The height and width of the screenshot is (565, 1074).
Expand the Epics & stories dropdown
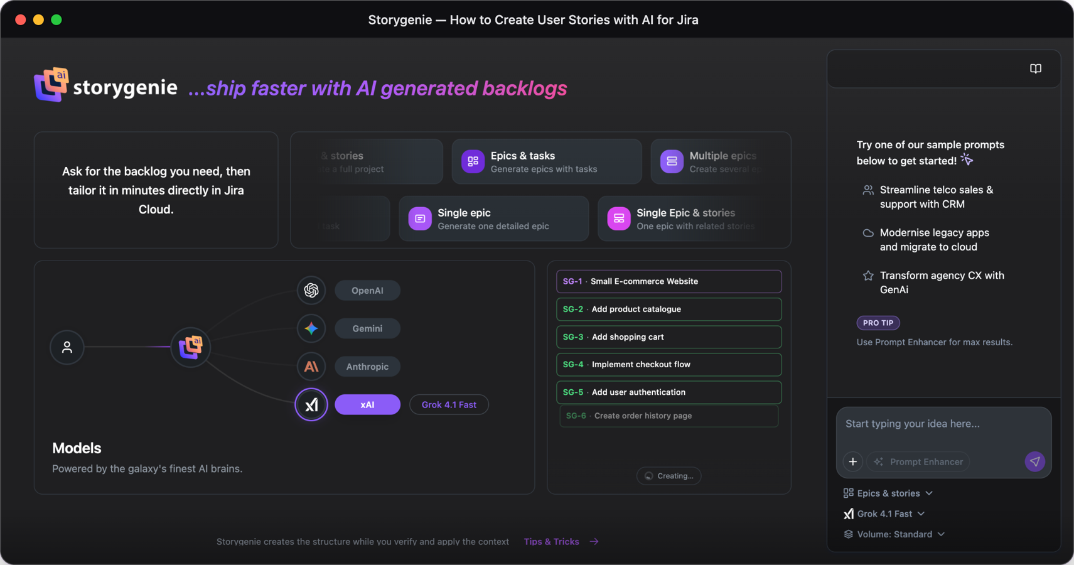(x=887, y=493)
